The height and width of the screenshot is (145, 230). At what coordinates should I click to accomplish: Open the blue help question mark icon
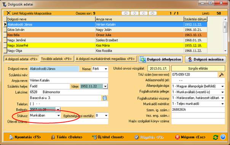(x=223, y=137)
